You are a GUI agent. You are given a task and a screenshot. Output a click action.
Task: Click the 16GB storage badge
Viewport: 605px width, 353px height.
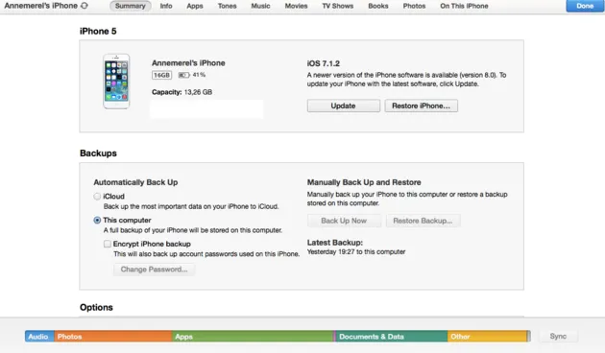[x=161, y=75]
